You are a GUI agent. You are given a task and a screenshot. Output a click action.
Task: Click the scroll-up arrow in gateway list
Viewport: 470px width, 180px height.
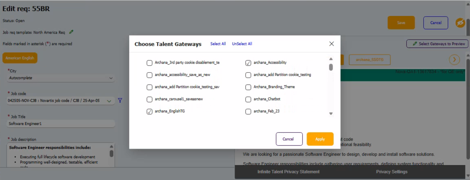coord(331,59)
